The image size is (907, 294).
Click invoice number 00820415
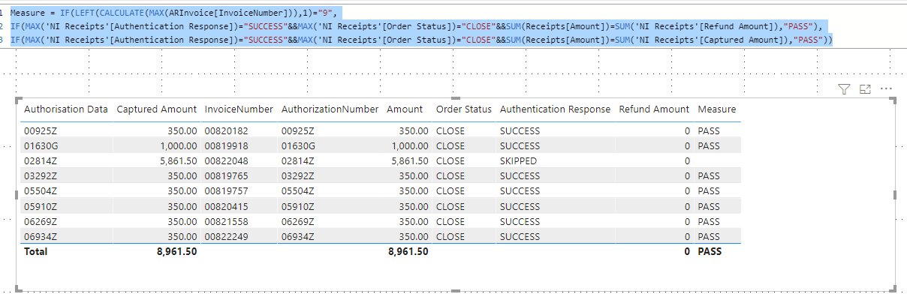[226, 206]
